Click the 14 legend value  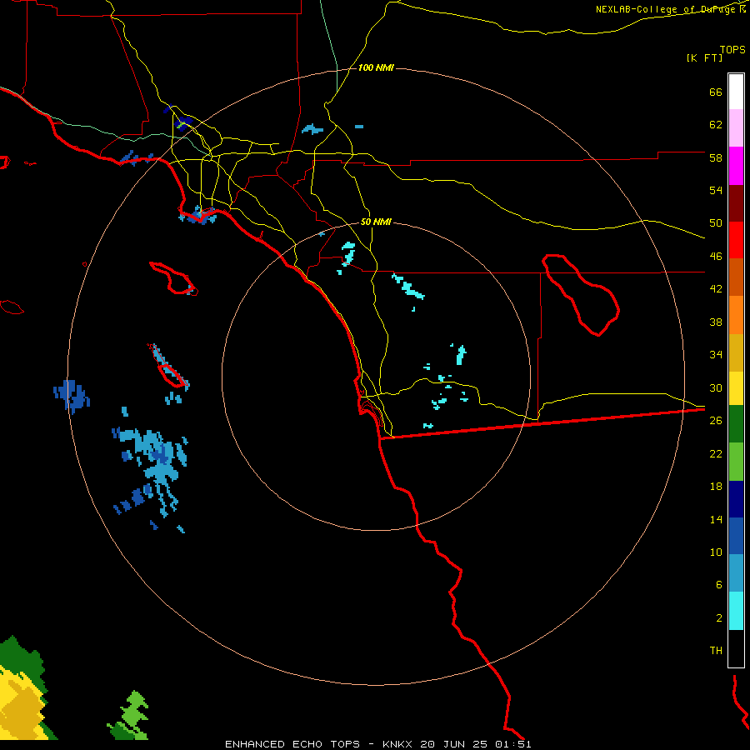[716, 519]
